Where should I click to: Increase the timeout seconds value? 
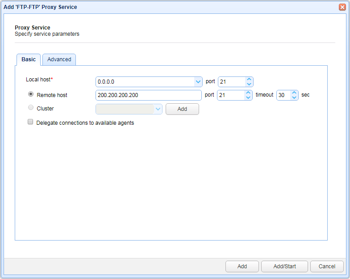[x=295, y=93]
